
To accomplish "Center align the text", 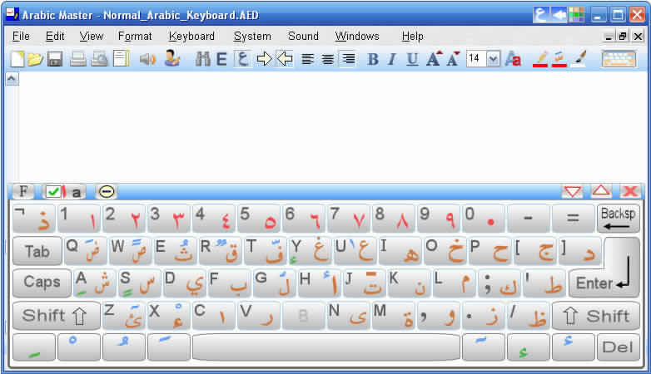I will click(328, 59).
